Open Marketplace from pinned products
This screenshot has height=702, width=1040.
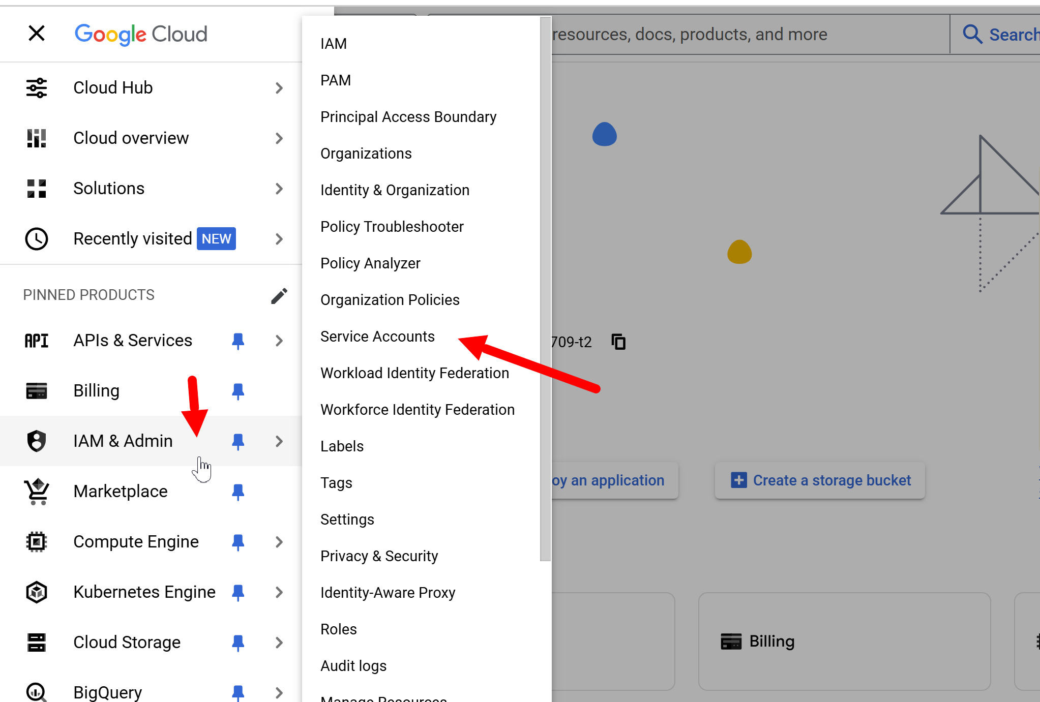click(x=121, y=492)
